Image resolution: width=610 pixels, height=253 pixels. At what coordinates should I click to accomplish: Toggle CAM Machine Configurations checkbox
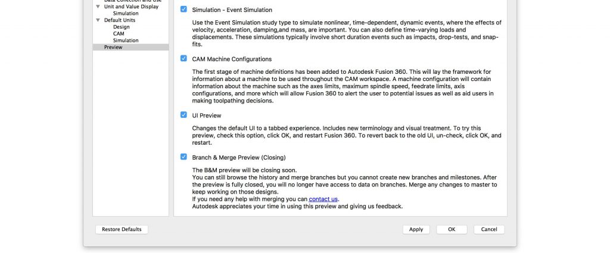click(183, 58)
